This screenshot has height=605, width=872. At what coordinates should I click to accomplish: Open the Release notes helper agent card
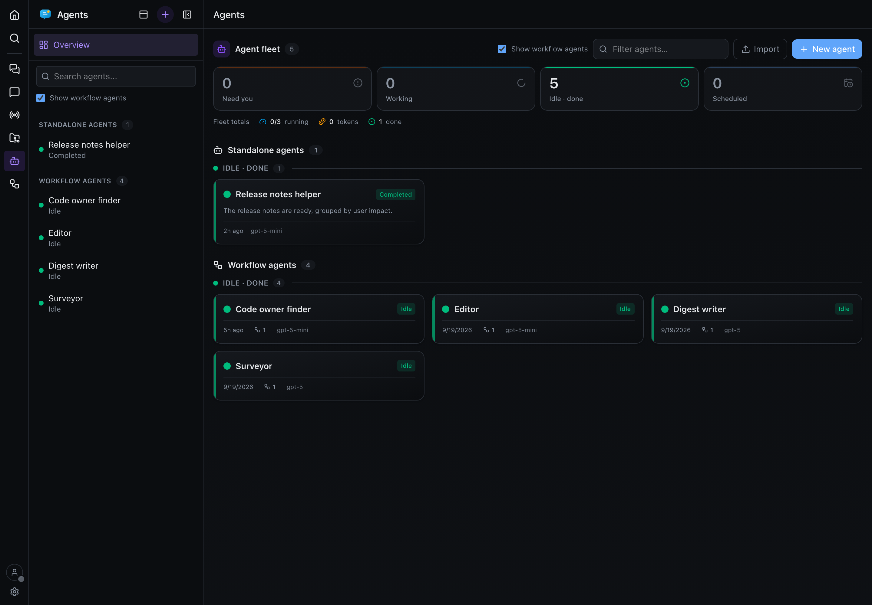(319, 211)
